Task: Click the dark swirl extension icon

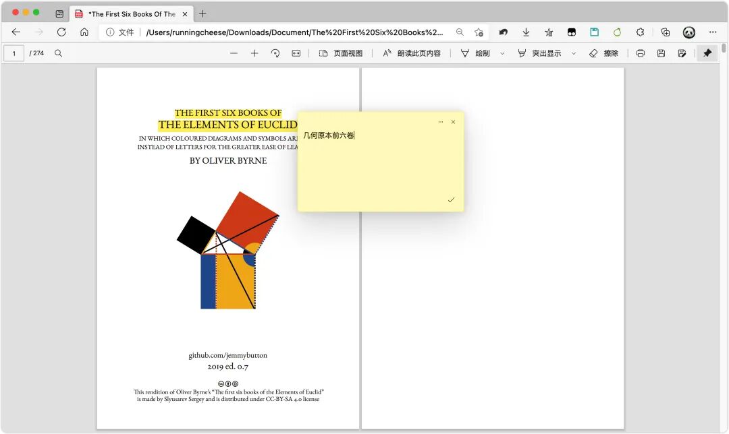Action: (503, 32)
